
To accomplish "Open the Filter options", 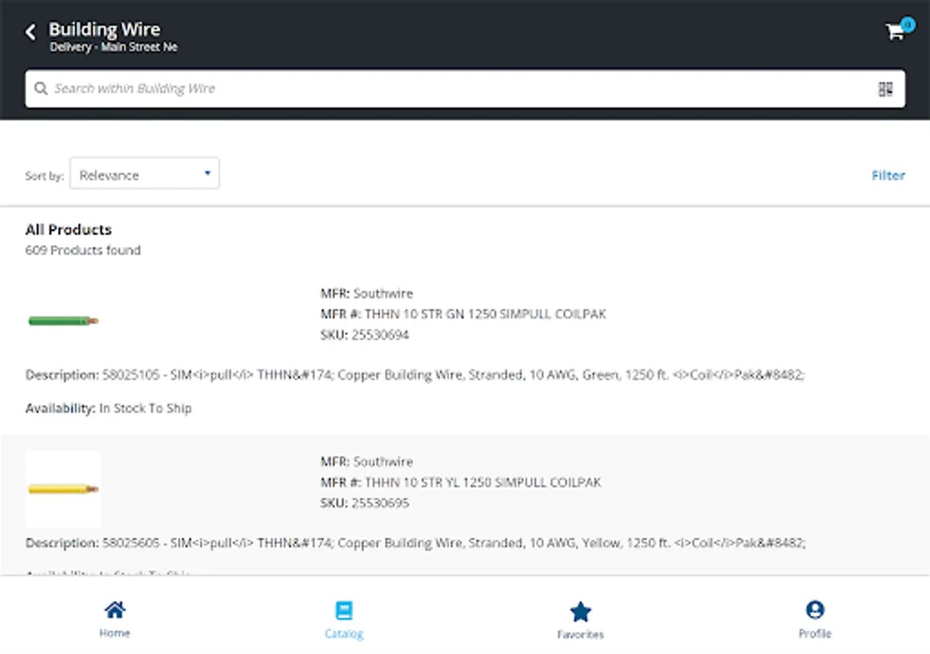I will [x=888, y=175].
